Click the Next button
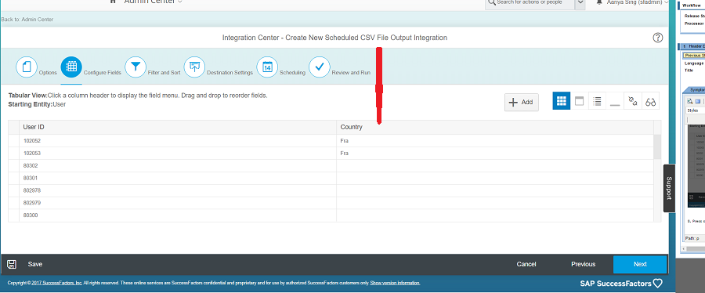Viewport: 705px width, 293px height. click(640, 264)
